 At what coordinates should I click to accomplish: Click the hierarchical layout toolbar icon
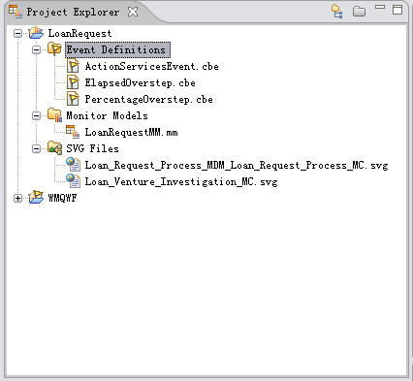click(337, 12)
